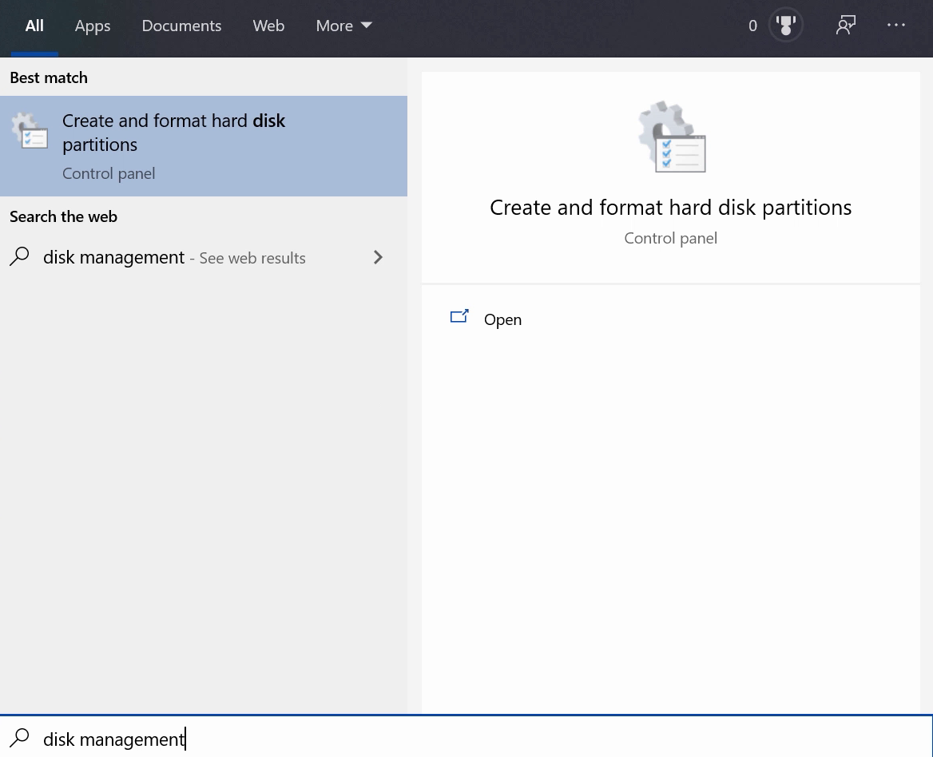This screenshot has height=757, width=933.
Task: Select the Web filter tab
Action: [x=268, y=26]
